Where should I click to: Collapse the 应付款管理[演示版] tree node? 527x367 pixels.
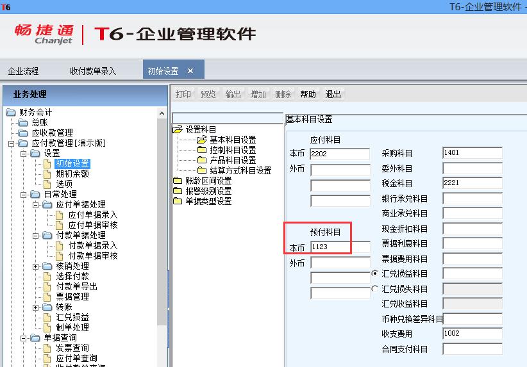[x=11, y=143]
